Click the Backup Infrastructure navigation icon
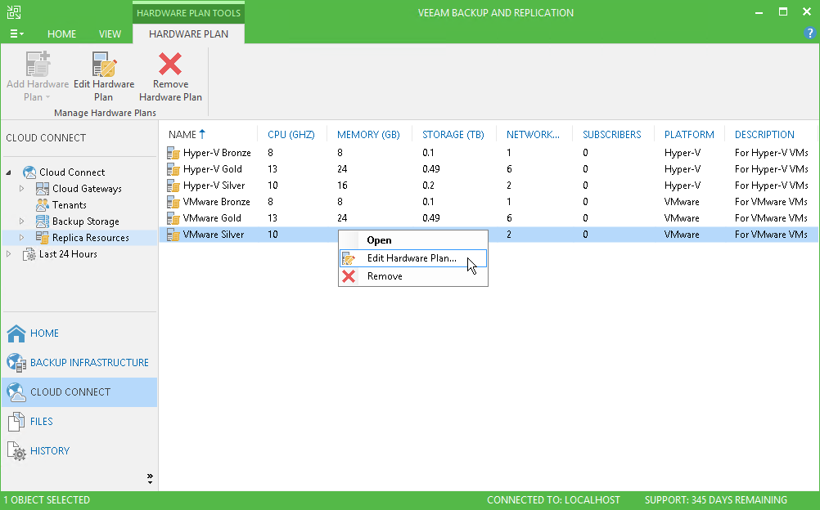 (x=16, y=363)
